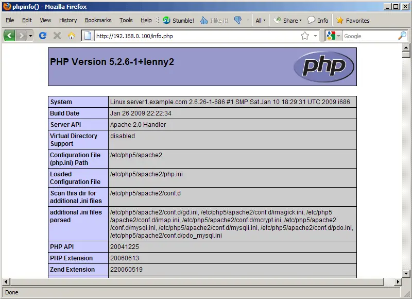This screenshot has width=412, height=299.
Task: Close the Firefox window
Action: tap(405, 7)
